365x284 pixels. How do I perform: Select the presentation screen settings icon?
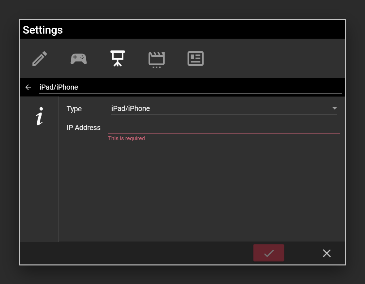click(x=118, y=59)
